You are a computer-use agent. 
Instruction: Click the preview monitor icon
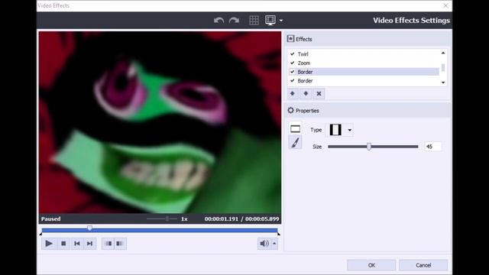click(x=270, y=21)
